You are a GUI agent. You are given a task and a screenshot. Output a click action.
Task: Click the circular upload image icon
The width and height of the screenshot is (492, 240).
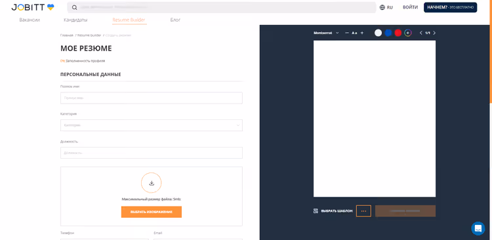152,182
